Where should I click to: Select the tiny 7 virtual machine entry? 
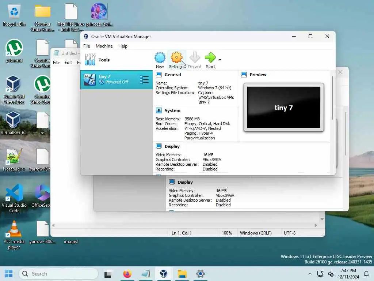pyautogui.click(x=117, y=79)
